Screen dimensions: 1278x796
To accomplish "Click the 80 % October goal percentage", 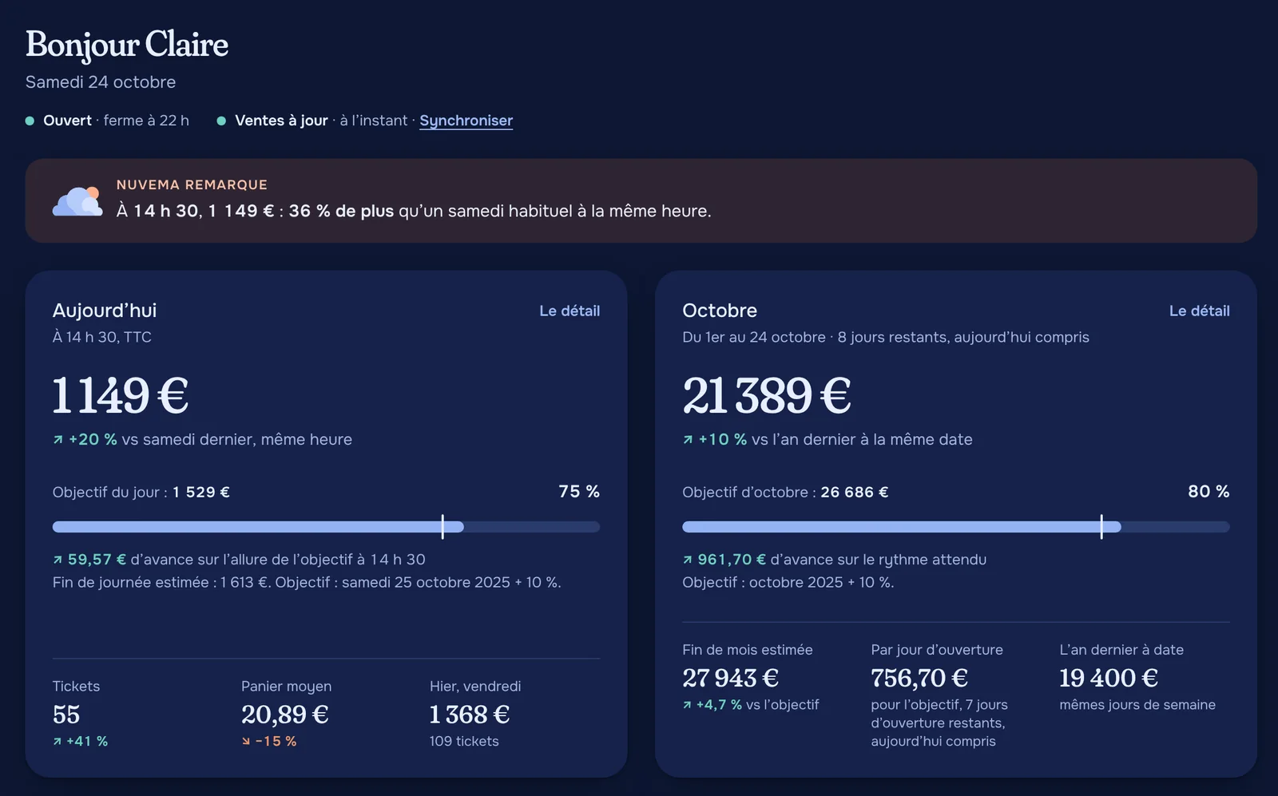I will pos(1209,492).
